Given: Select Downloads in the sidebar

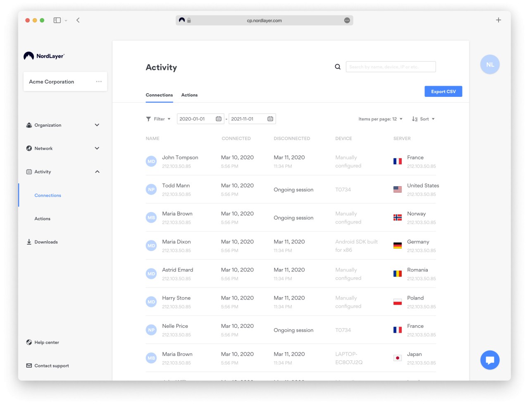Looking at the screenshot, I should [x=46, y=242].
